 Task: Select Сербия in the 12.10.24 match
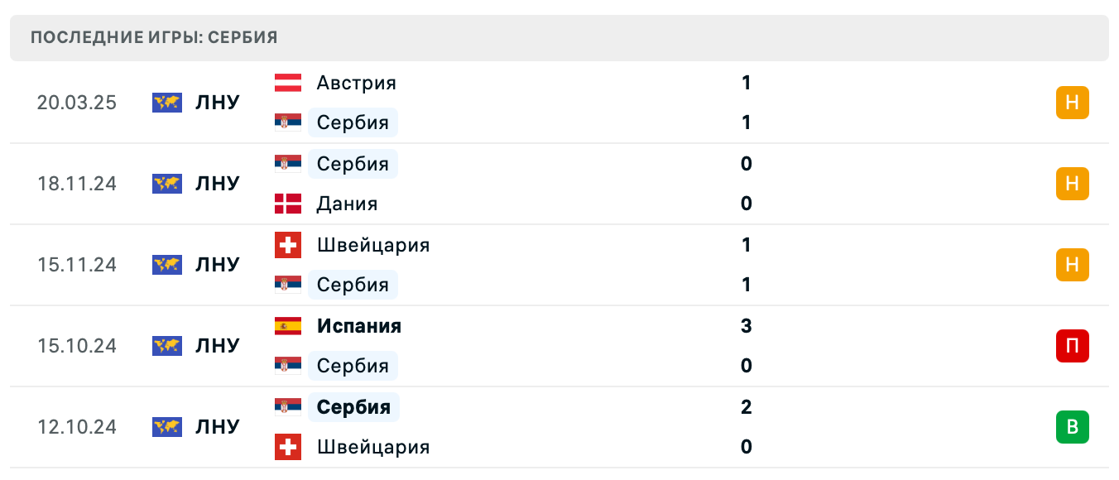tap(353, 406)
